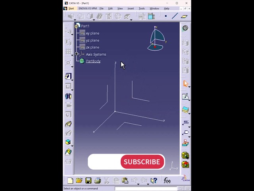Click the Text with Leader ABC icon
Screen dimensions: 254x191
click(186, 123)
